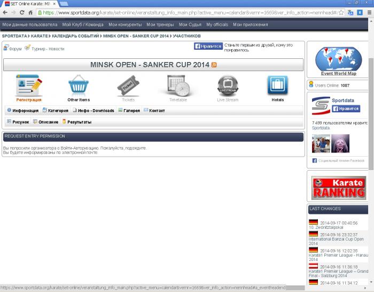The height and width of the screenshot is (292, 374).
Task: Click the Live Stream icon
Action: coord(228,86)
